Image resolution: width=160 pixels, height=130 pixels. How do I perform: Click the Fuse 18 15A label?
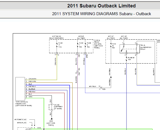[114, 46]
